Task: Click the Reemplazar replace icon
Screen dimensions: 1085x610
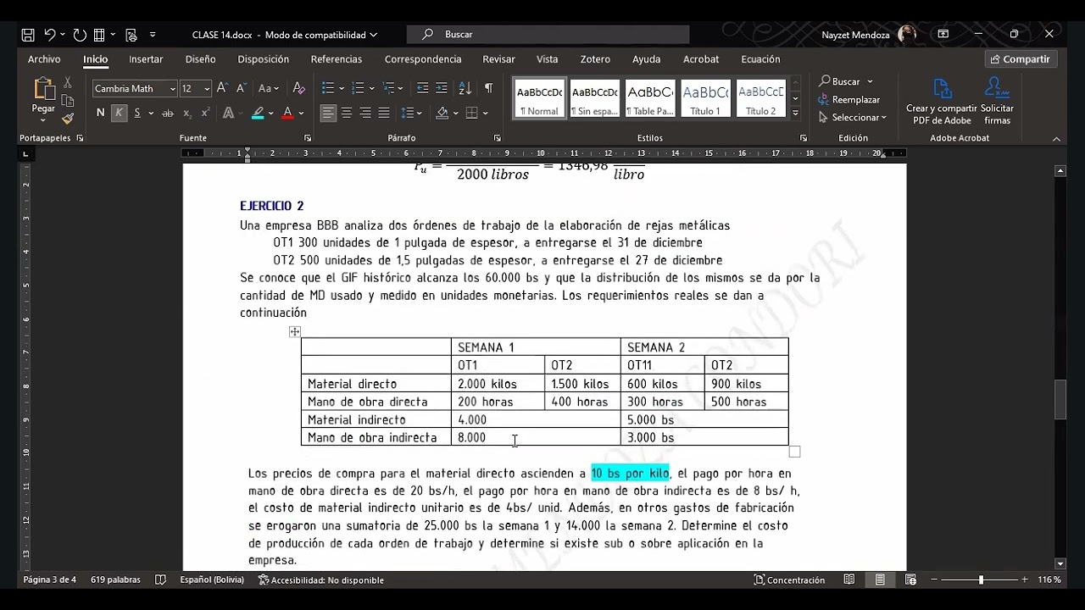Action: (849, 99)
